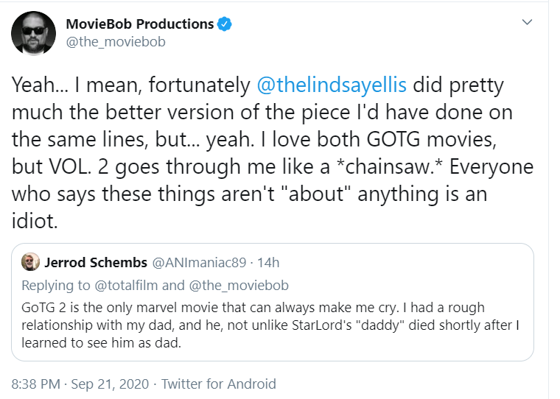Open the @the_moviebob handle under the name
Viewport: 560px width, 399px height.
(116, 42)
